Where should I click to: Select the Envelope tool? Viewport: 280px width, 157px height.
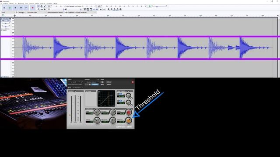pos(42,6)
